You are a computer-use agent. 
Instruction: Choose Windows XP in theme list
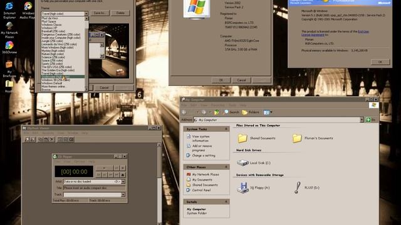click(49, 27)
